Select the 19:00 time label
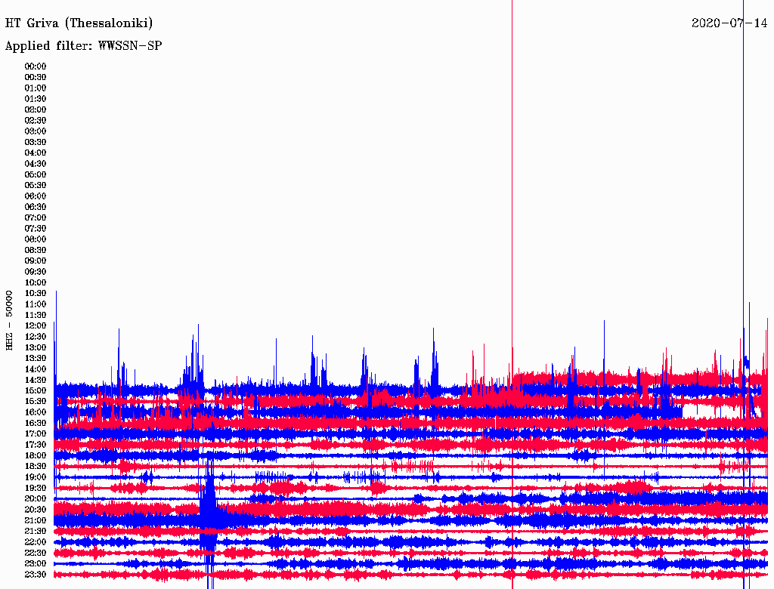774x589 pixels. (x=36, y=477)
